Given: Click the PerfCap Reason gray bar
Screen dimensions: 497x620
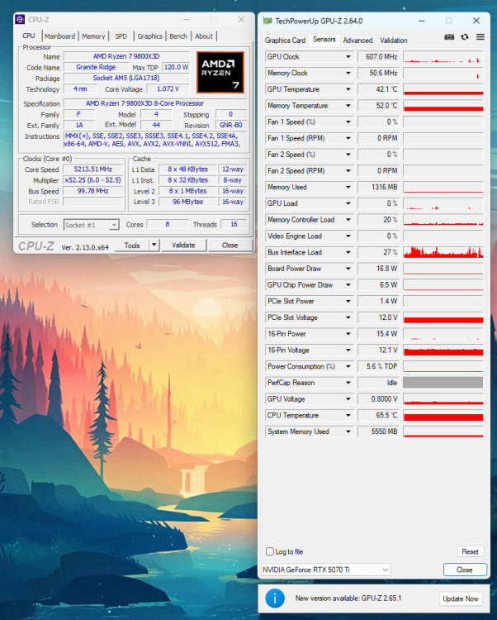Looking at the screenshot, I should 443,383.
